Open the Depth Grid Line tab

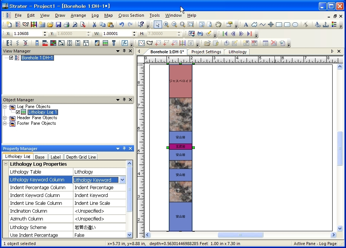(81, 157)
